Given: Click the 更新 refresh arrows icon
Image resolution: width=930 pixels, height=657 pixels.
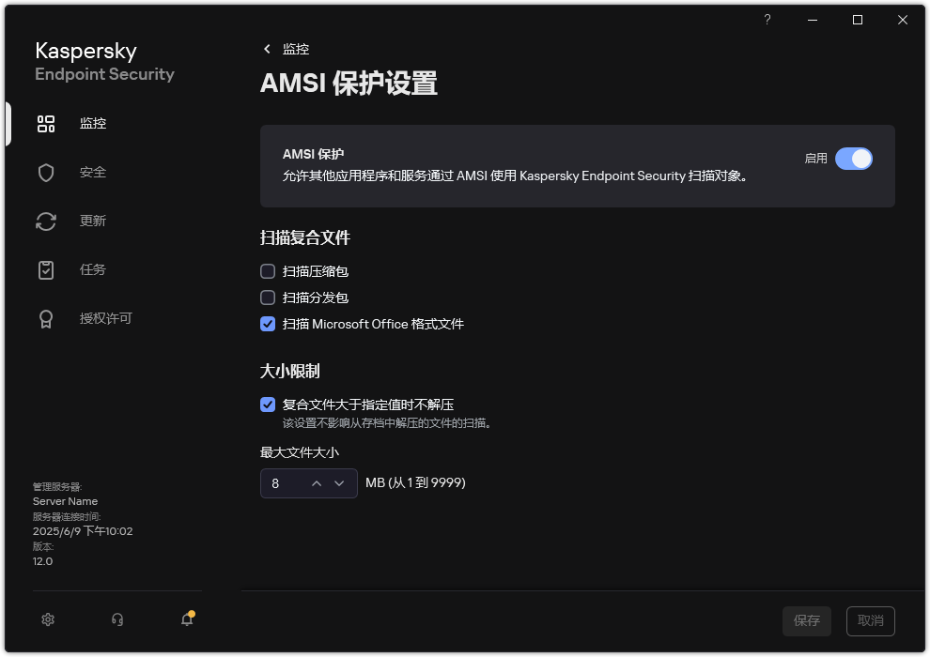Looking at the screenshot, I should coord(46,222).
